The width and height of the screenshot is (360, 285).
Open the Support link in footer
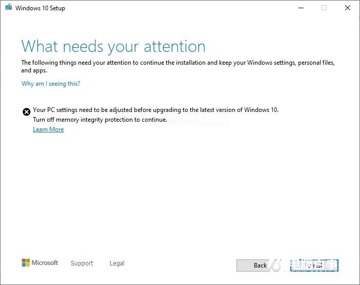pyautogui.click(x=82, y=263)
